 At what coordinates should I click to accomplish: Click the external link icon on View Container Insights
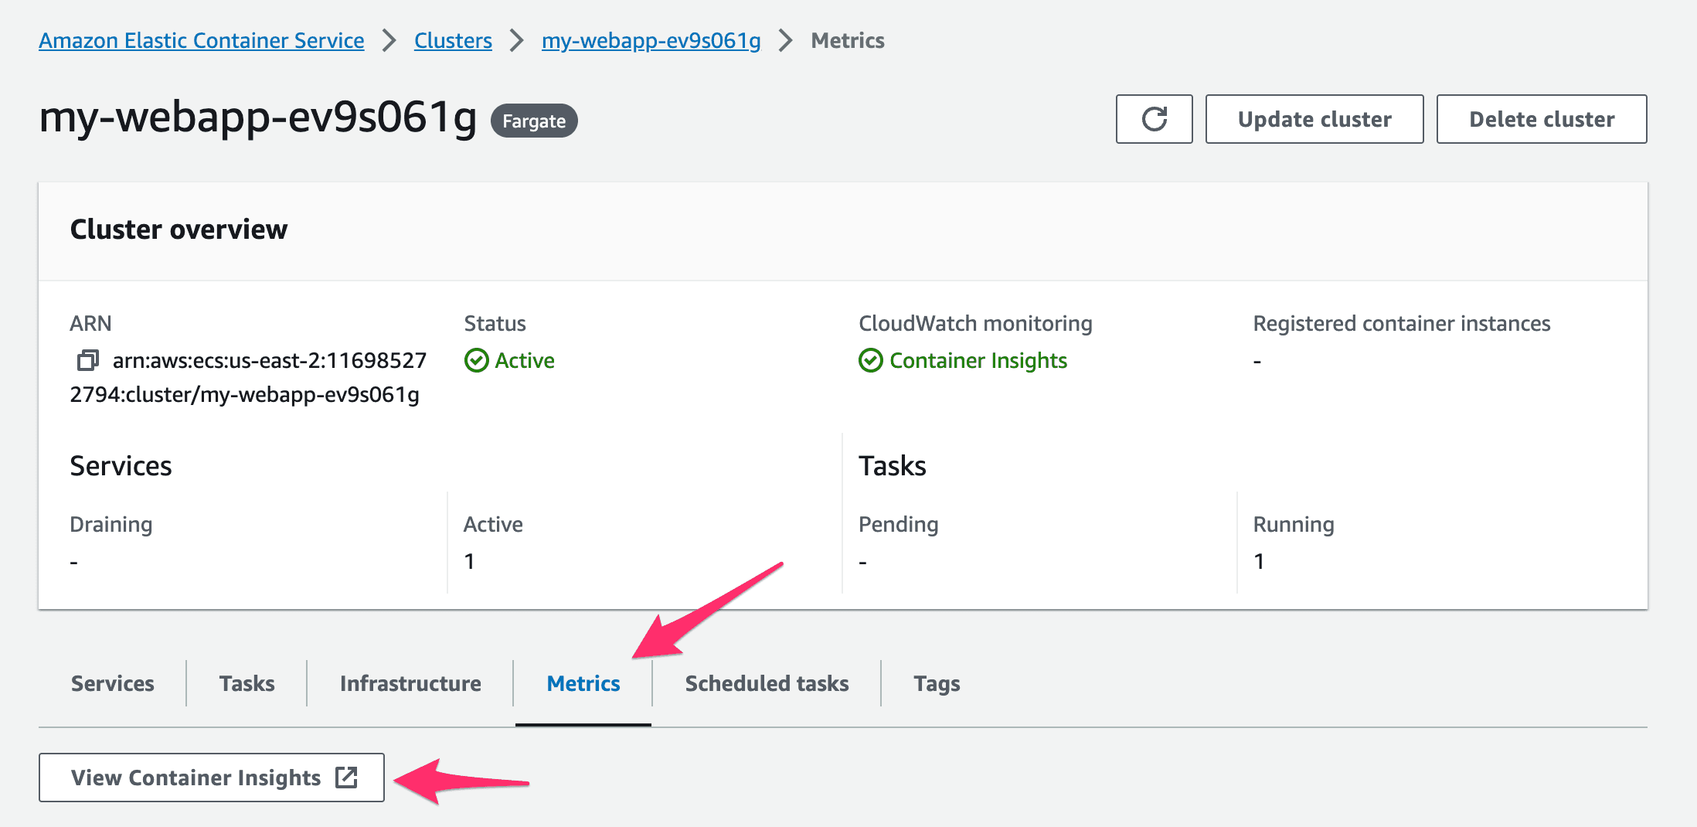(346, 778)
